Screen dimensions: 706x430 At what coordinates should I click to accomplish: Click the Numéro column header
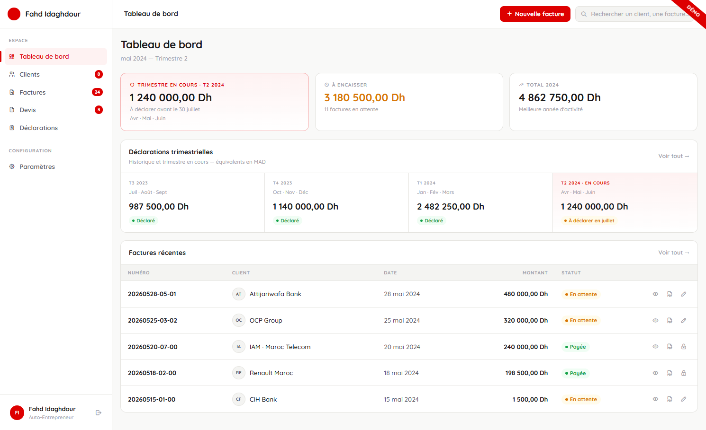[x=139, y=273]
